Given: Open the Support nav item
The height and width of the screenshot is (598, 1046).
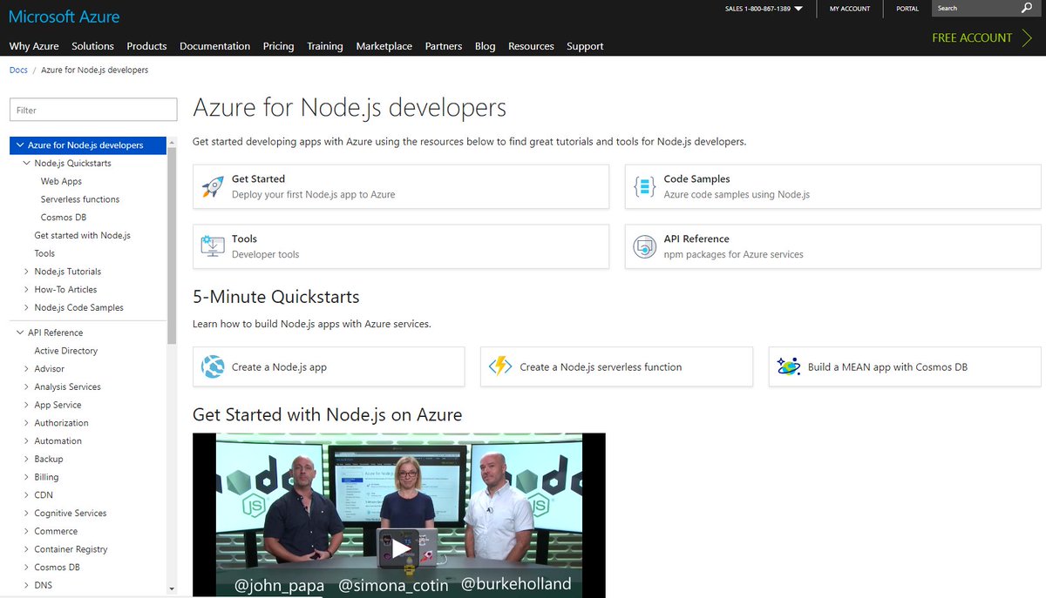Looking at the screenshot, I should 585,46.
